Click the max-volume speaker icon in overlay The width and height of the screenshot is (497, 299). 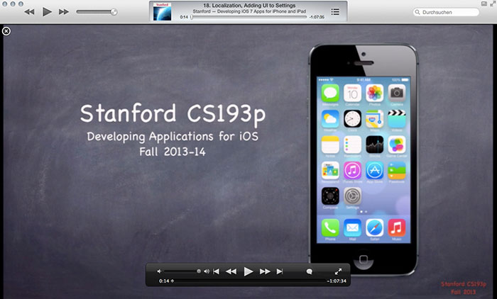coord(207,271)
